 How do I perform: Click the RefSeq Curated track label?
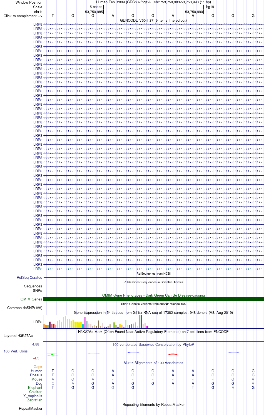[x=29, y=277]
